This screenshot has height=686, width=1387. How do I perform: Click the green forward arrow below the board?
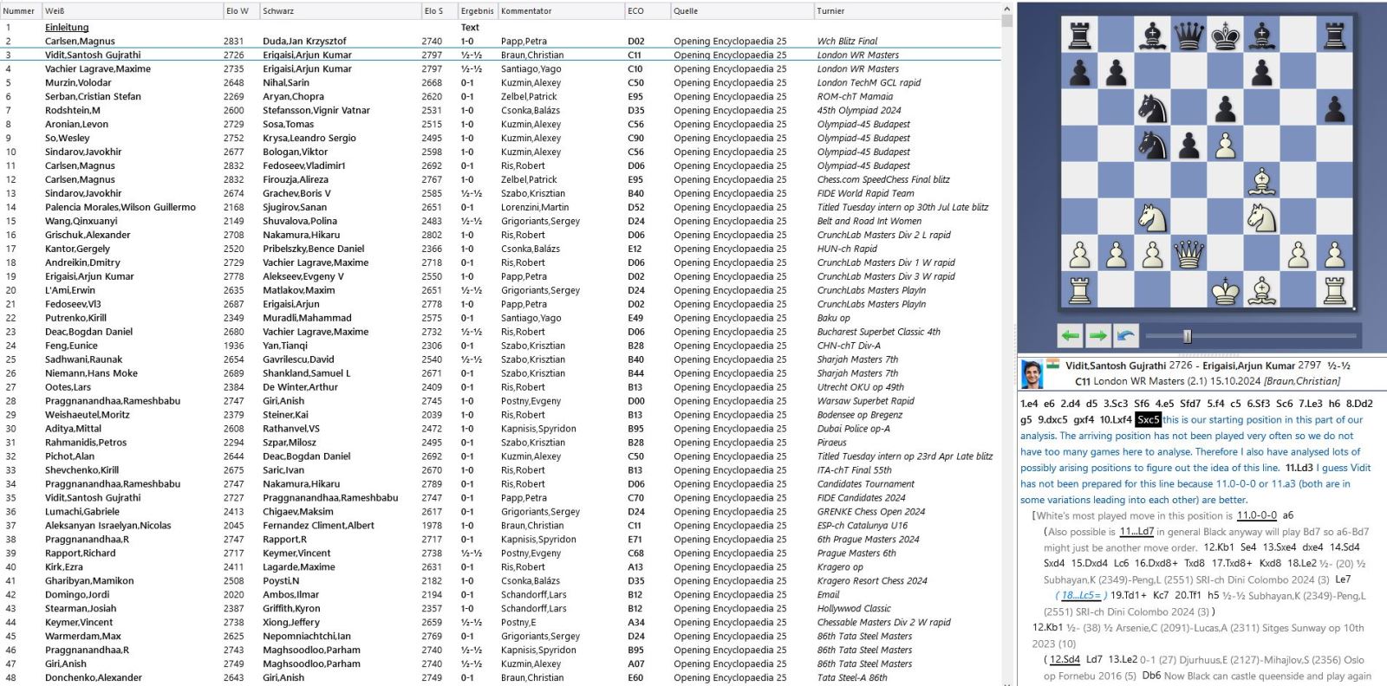1098,335
